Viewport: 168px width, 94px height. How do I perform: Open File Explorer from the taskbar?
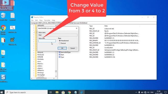pyautogui.click(x=57, y=92)
